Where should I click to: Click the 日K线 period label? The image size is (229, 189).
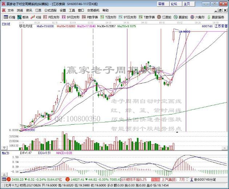6,24
